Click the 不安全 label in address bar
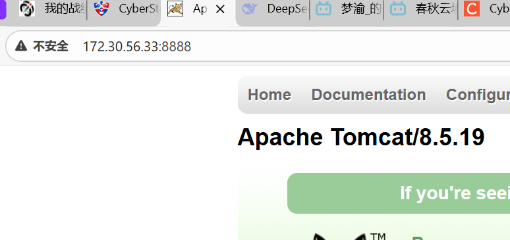Screen dimensions: 510x240 (51, 47)
